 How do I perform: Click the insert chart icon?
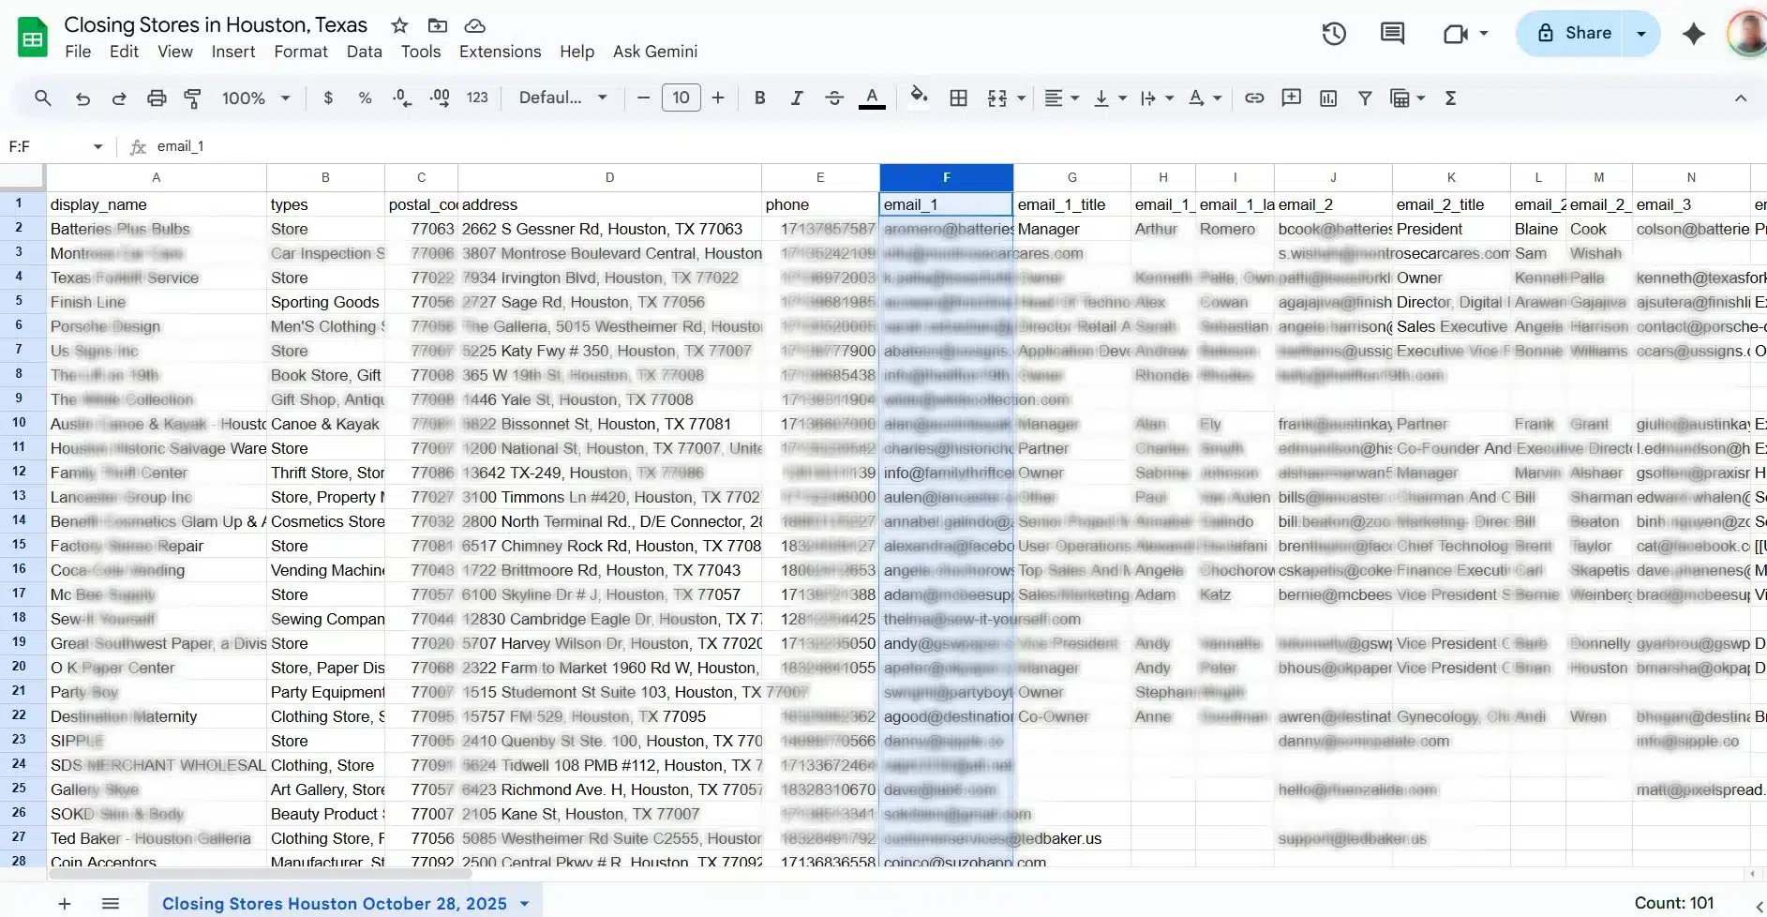1328,98
